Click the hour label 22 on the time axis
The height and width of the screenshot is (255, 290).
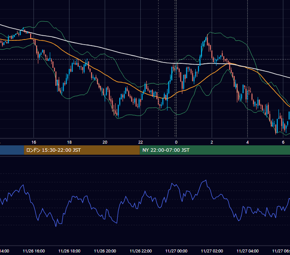141,142
